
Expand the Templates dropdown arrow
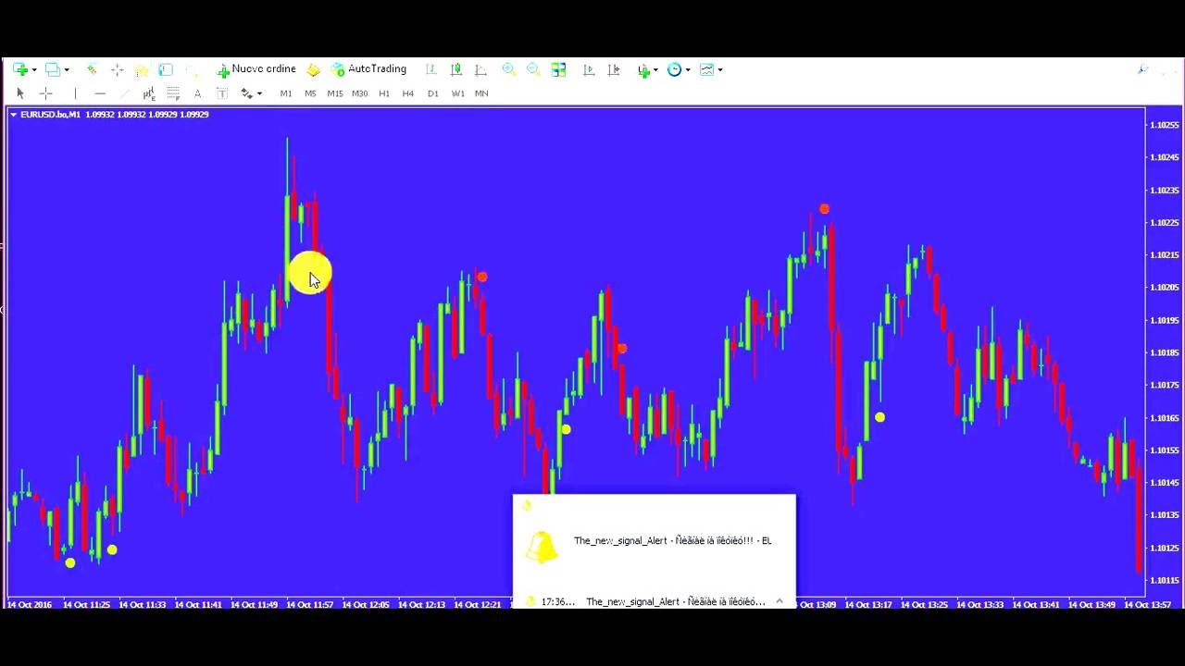(x=720, y=70)
